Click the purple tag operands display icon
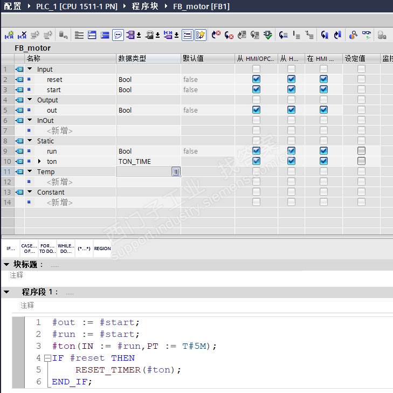Viewport: 393px width, 393px height. point(130,35)
